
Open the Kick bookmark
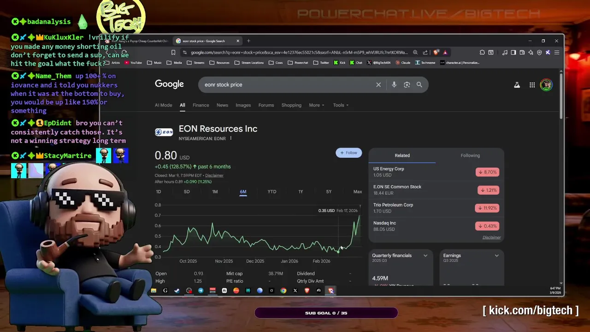(340, 63)
